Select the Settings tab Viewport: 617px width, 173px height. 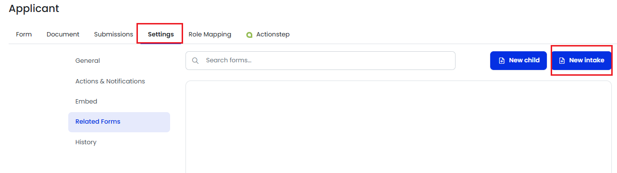click(x=161, y=34)
